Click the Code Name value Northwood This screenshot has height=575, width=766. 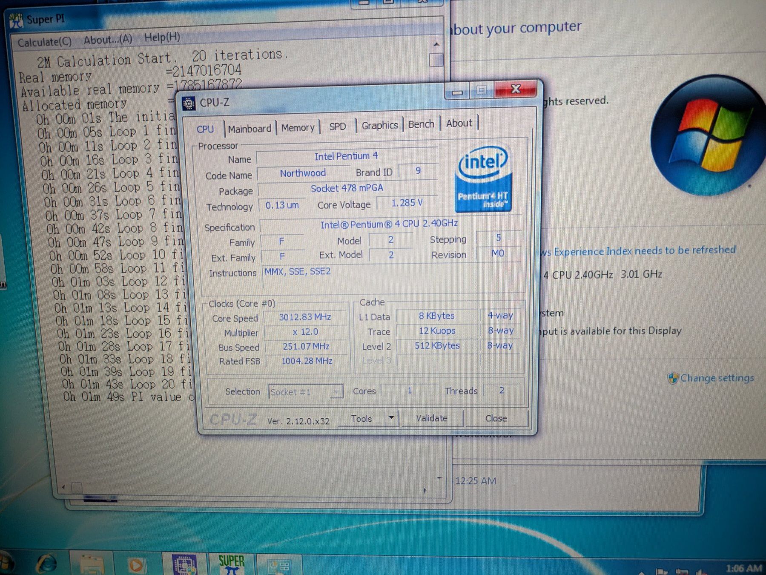click(x=303, y=173)
